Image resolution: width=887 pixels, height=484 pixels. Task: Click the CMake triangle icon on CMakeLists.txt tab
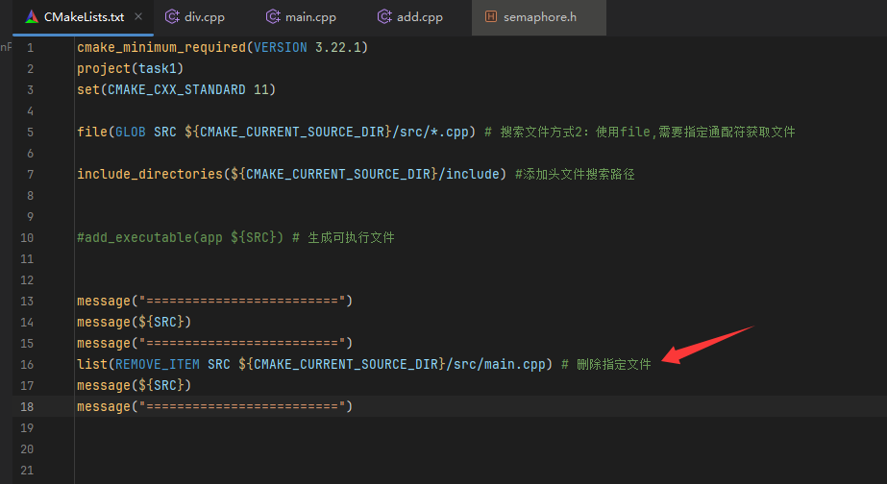(32, 17)
